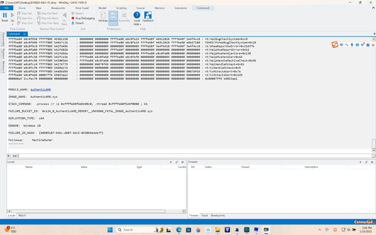
Task: Switch to the Time Travel ribbon tab
Action: point(82,8)
